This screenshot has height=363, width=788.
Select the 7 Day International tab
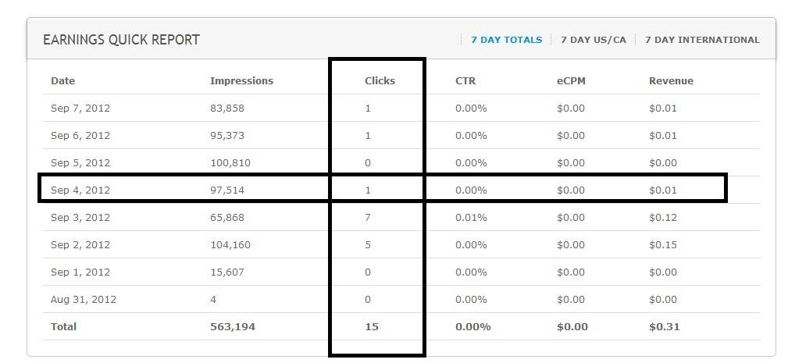701,40
